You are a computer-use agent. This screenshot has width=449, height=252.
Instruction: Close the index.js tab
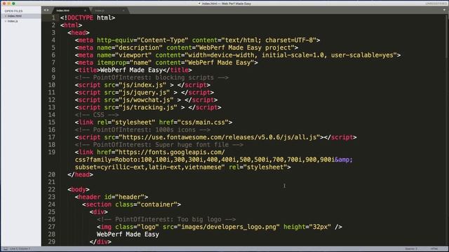[x=123, y=10]
